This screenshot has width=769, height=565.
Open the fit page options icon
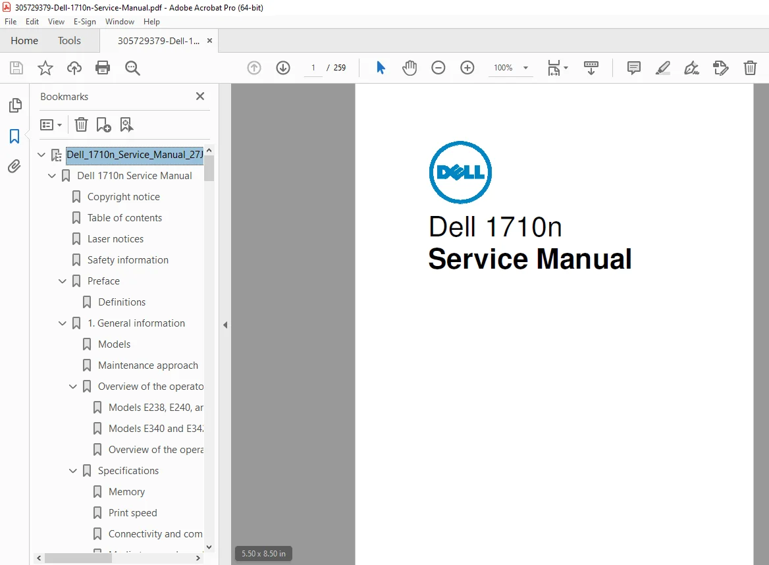click(x=557, y=68)
